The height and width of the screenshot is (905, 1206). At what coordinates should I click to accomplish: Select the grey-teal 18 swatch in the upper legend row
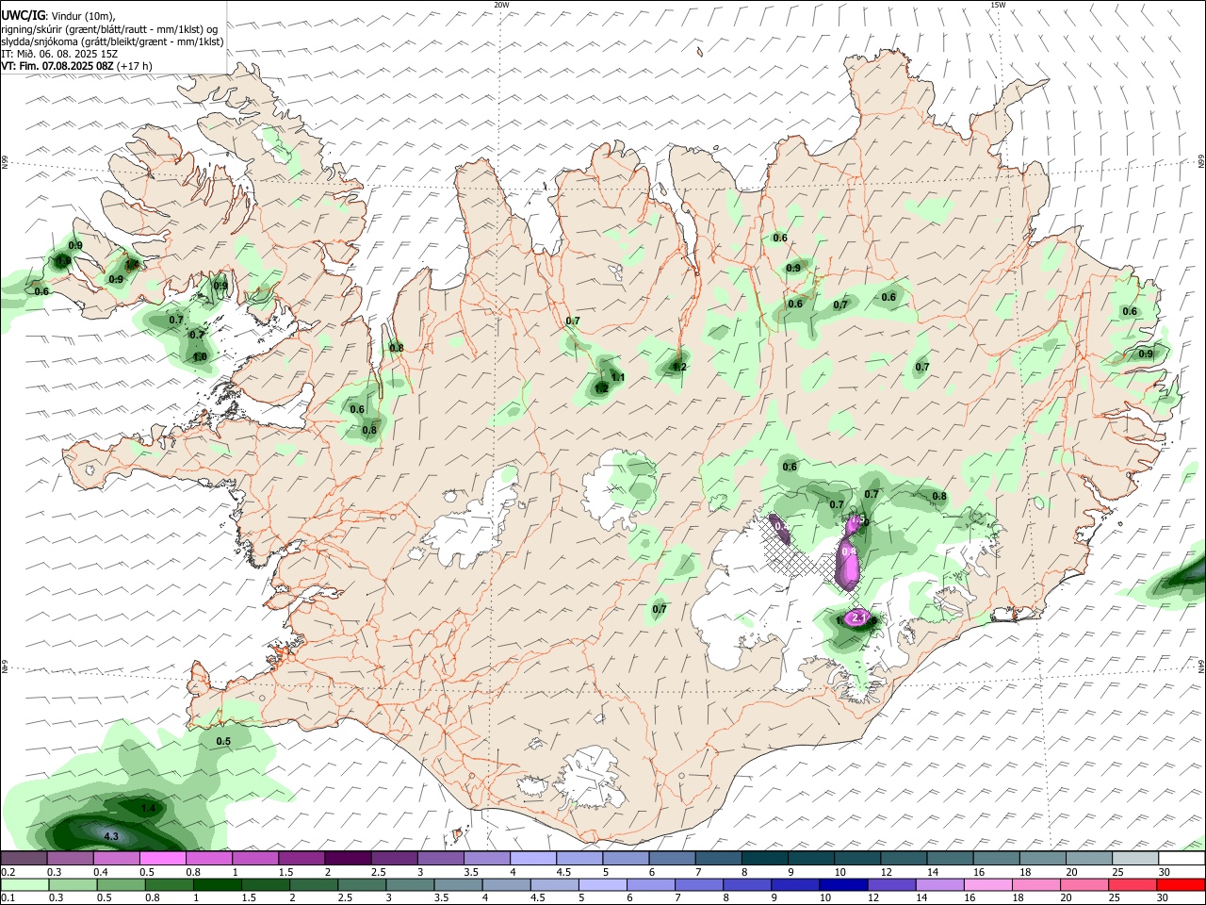coord(1044,858)
